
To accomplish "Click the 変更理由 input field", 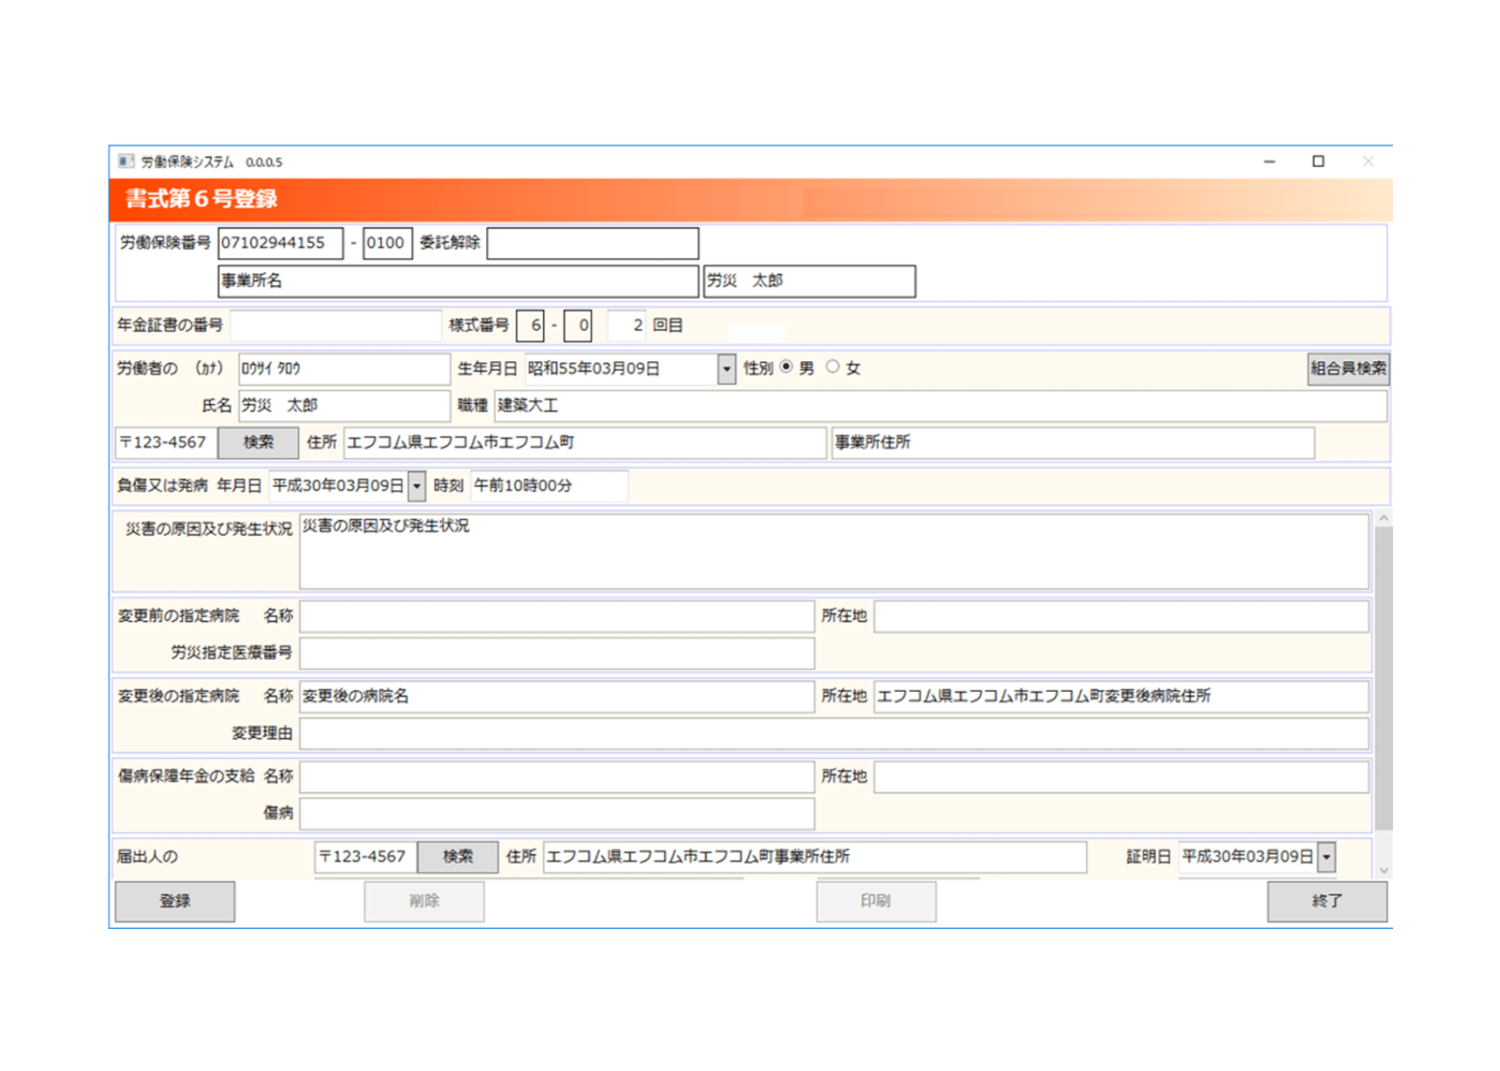I will pos(834,734).
